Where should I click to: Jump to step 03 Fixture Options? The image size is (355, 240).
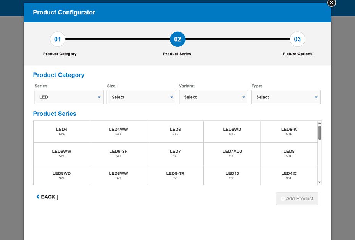point(297,39)
